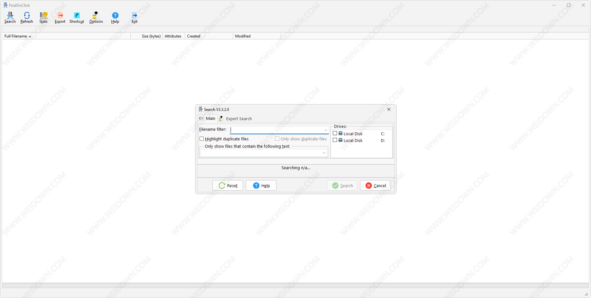Image resolution: width=591 pixels, height=298 pixels.
Task: Click the Help button in the search dialog
Action: click(x=261, y=186)
